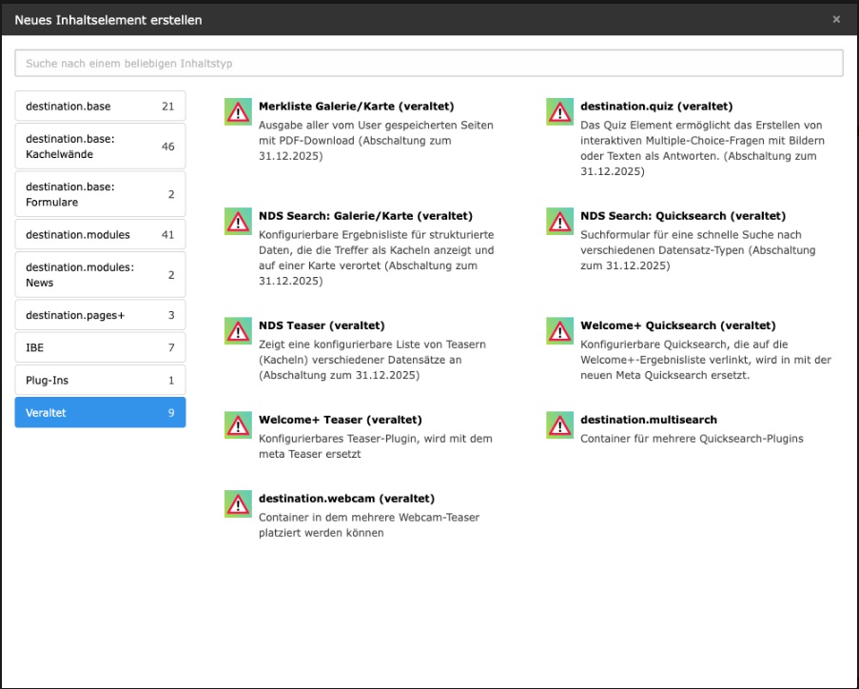Close the Neues Inhaltselement erstellen dialog
The width and height of the screenshot is (859, 689).
coord(836,19)
